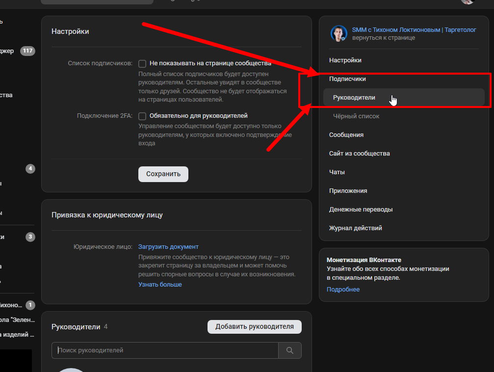Screen dimensions: 494x372
Task: Click вернуться к странице
Action: point(383,38)
